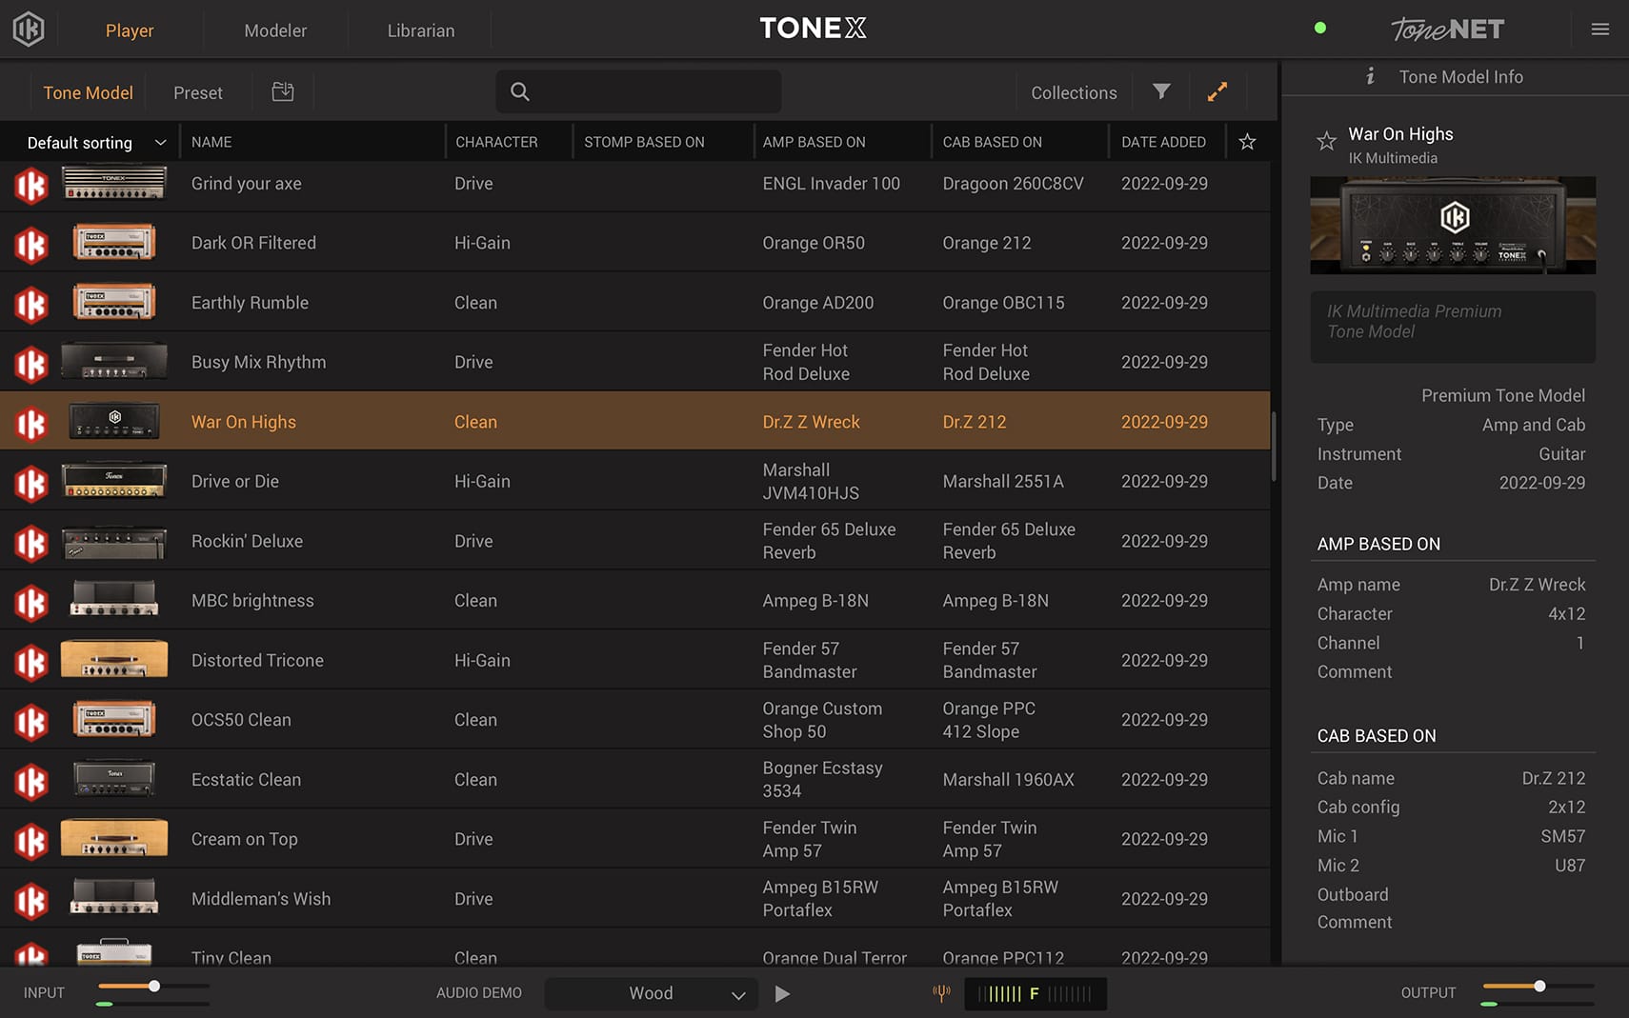The height and width of the screenshot is (1018, 1629).
Task: Click Ecstatic Clean amp thumbnail
Action: 114,779
